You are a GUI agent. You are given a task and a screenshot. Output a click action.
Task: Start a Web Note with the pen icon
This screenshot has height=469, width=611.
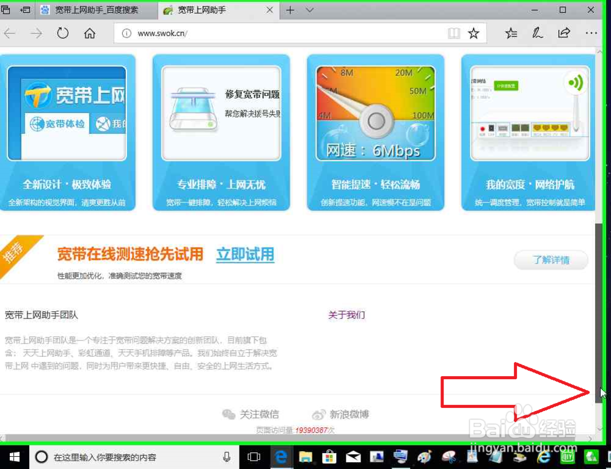538,33
